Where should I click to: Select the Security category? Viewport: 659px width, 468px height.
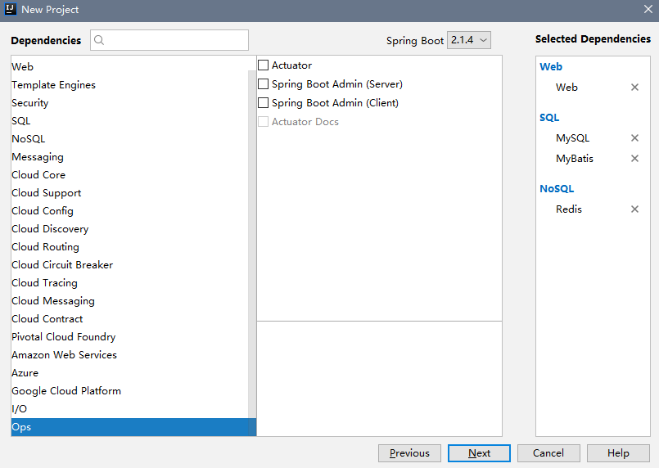point(130,103)
